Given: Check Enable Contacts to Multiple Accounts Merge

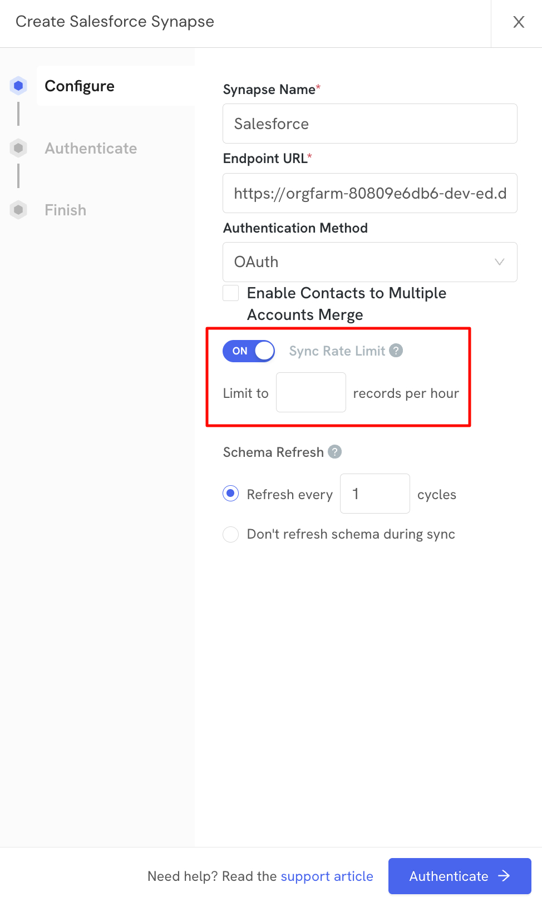Looking at the screenshot, I should pyautogui.click(x=231, y=293).
